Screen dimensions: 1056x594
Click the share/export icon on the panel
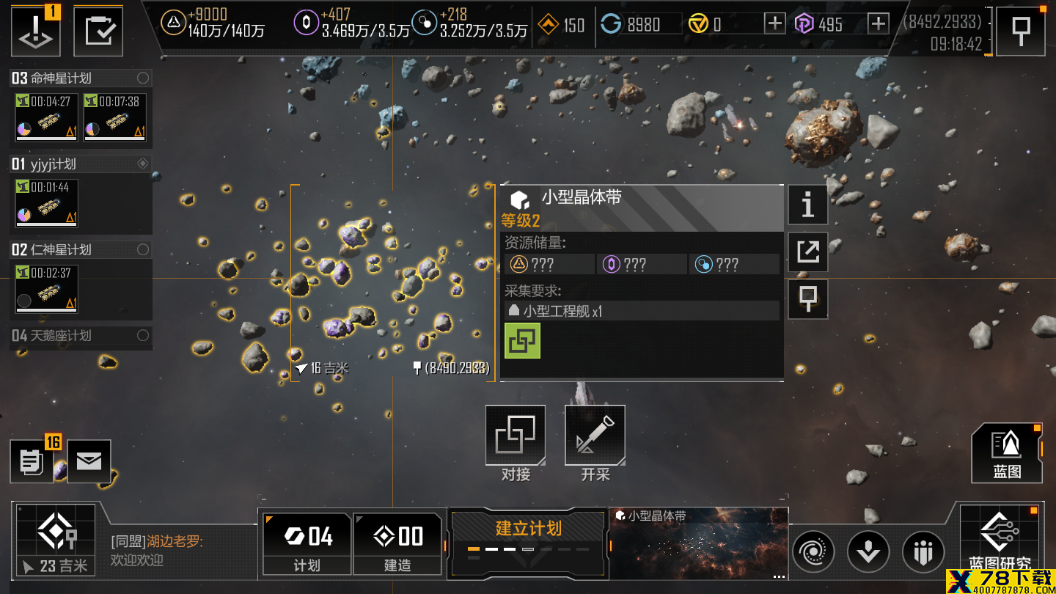pos(807,252)
